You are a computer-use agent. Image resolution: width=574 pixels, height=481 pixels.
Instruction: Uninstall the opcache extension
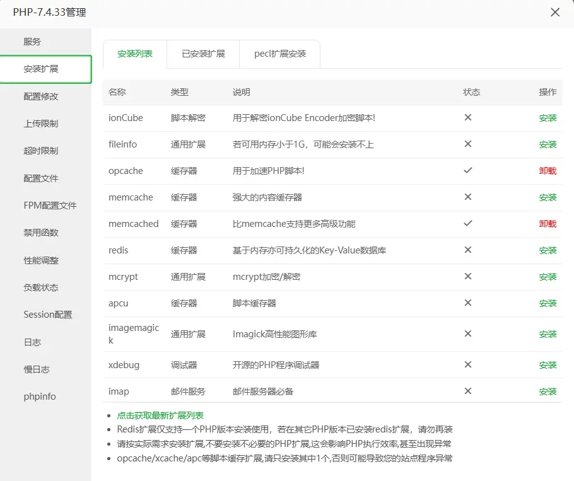click(x=547, y=171)
